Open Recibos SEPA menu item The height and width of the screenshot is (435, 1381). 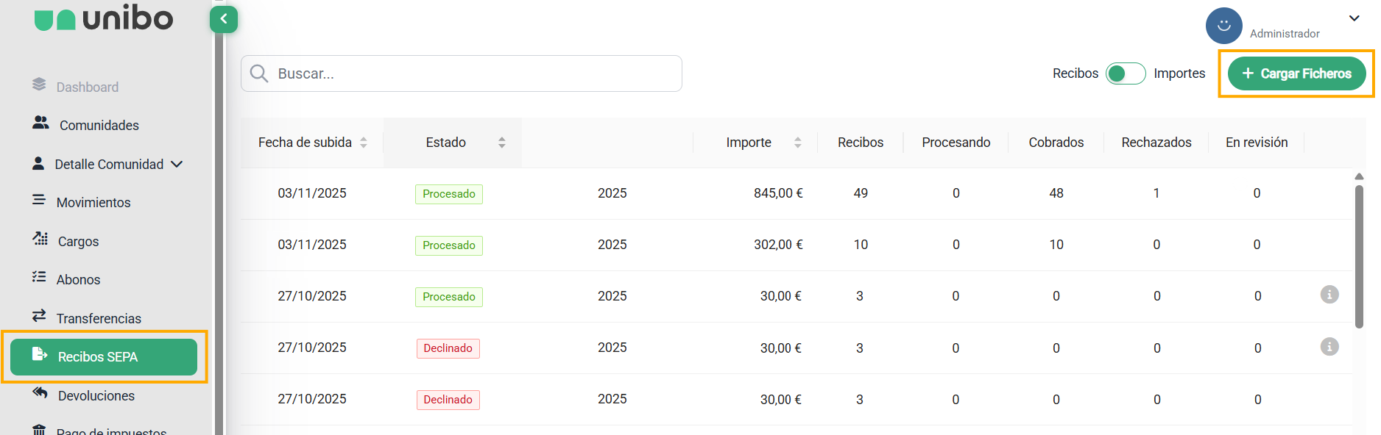[104, 357]
